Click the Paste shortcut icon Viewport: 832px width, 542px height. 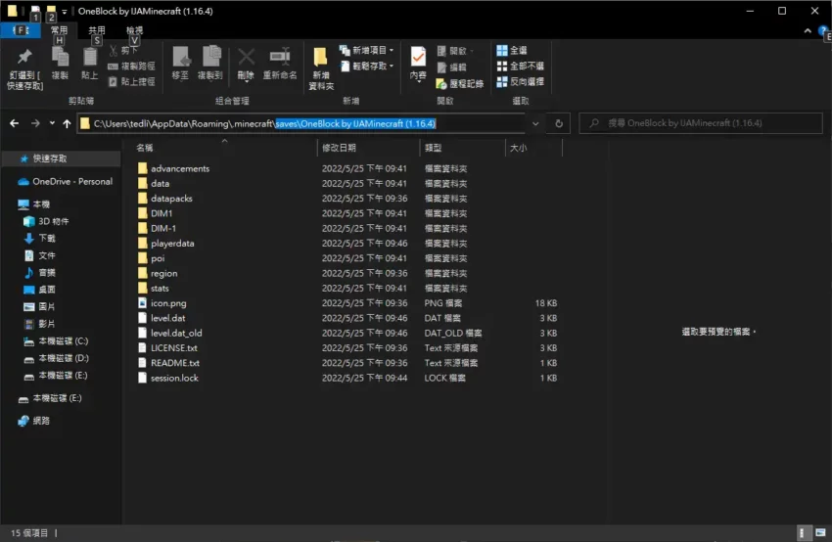tap(113, 81)
